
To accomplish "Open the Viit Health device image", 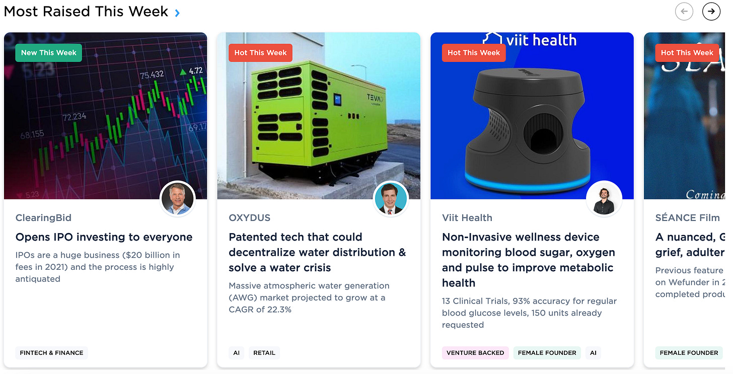I will [x=532, y=116].
